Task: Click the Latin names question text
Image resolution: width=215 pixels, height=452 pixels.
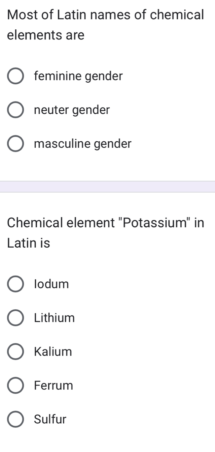Action: [101, 24]
